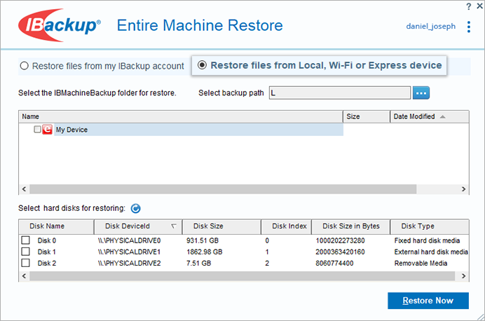Image resolution: width=485 pixels, height=321 pixels.
Task: Click the folder list right scroll arrow
Action: (463, 189)
